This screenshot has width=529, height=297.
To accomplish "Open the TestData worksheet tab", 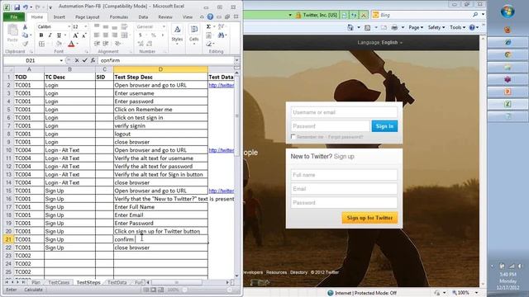I will tap(117, 282).
